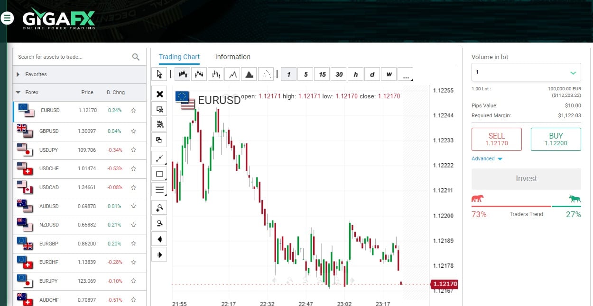The height and width of the screenshot is (306, 593).
Task: Click the Traders Trend bar
Action: [526, 206]
